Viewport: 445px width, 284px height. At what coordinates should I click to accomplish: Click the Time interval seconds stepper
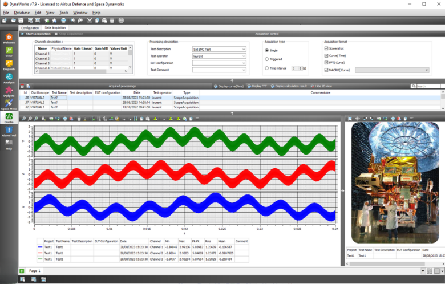point(300,68)
